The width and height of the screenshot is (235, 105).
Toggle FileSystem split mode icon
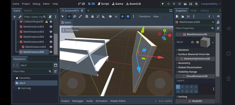(56, 65)
